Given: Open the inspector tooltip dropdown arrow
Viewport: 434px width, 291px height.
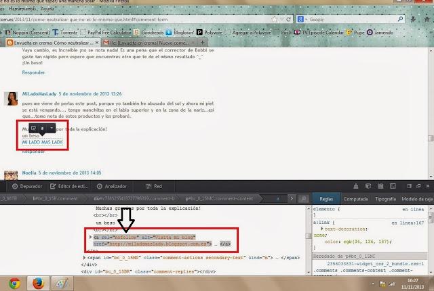Looking at the screenshot, I should pyautogui.click(x=52, y=128).
